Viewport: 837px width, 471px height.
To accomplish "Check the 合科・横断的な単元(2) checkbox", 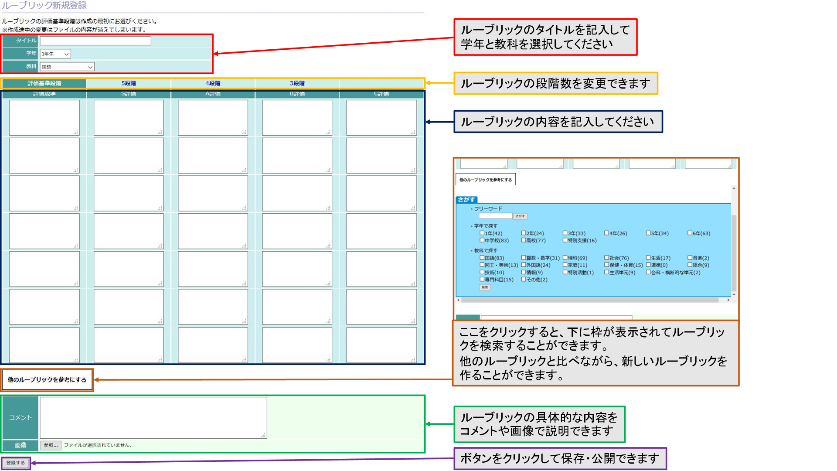I will 648,272.
